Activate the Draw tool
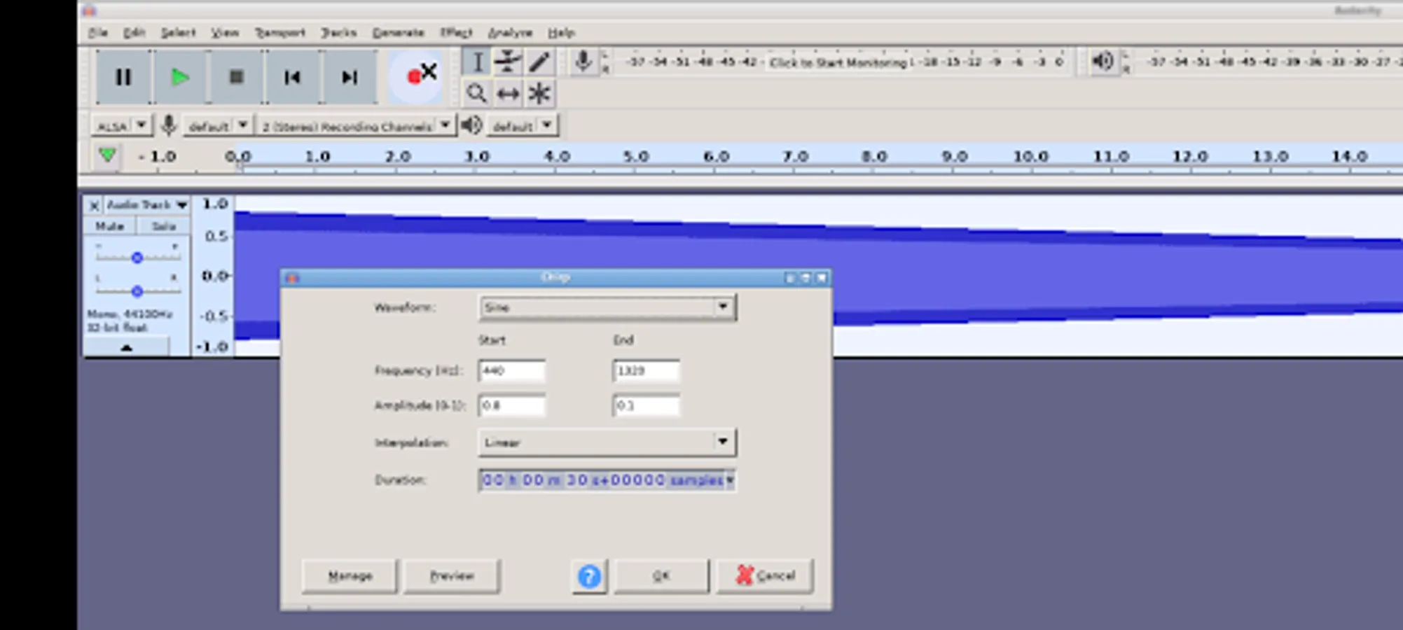The width and height of the screenshot is (1403, 630). pos(539,62)
